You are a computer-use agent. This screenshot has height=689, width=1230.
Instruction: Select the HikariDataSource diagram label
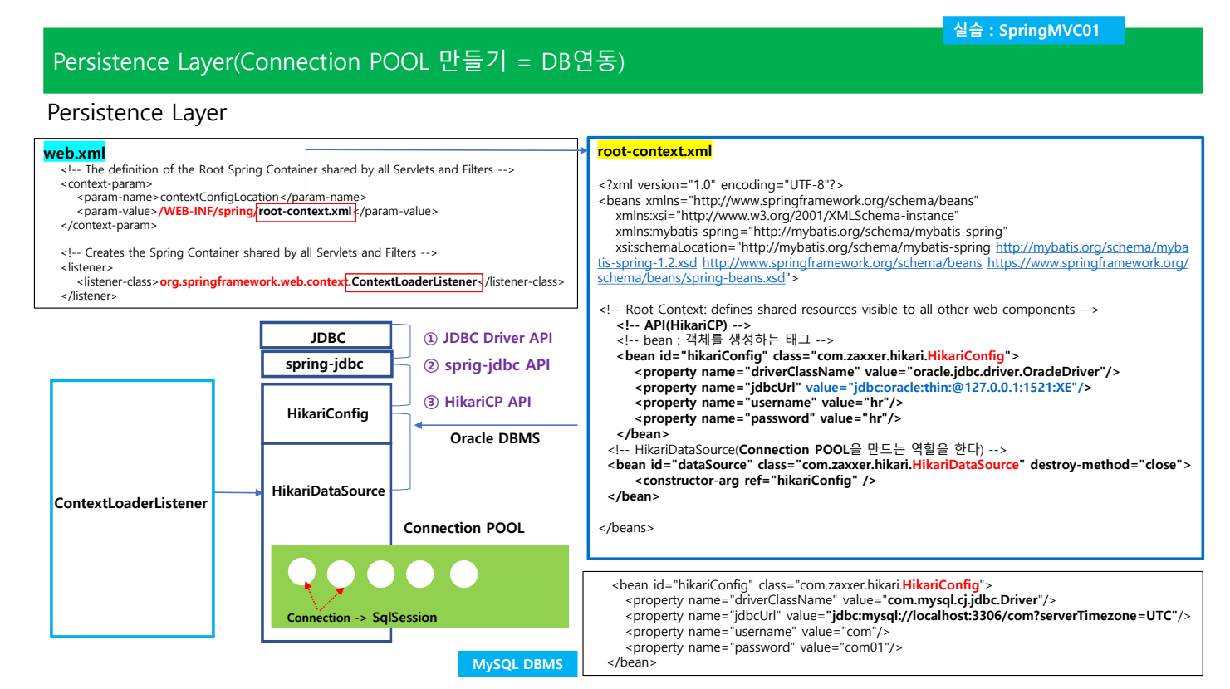click(328, 491)
